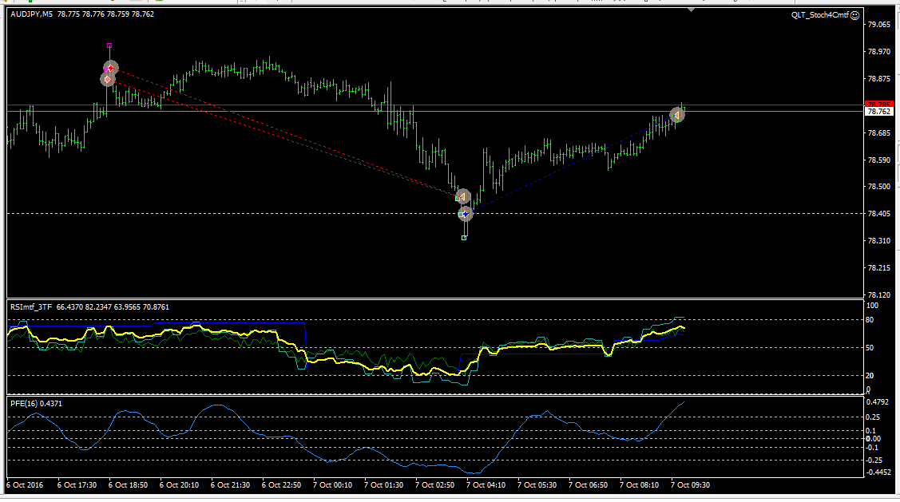The height and width of the screenshot is (502, 900).
Task: Click the 7 Oct 04:10 time label
Action: [486, 484]
